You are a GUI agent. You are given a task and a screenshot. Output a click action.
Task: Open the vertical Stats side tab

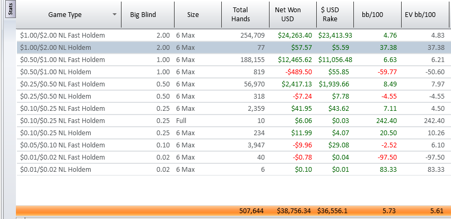11,10
